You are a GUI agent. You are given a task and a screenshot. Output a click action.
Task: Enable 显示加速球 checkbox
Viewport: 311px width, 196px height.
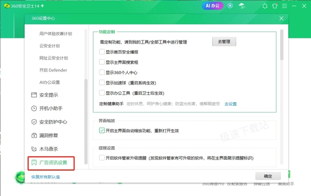coord(102,82)
